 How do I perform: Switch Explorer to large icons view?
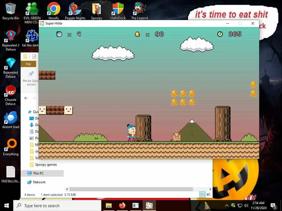point(208,195)
